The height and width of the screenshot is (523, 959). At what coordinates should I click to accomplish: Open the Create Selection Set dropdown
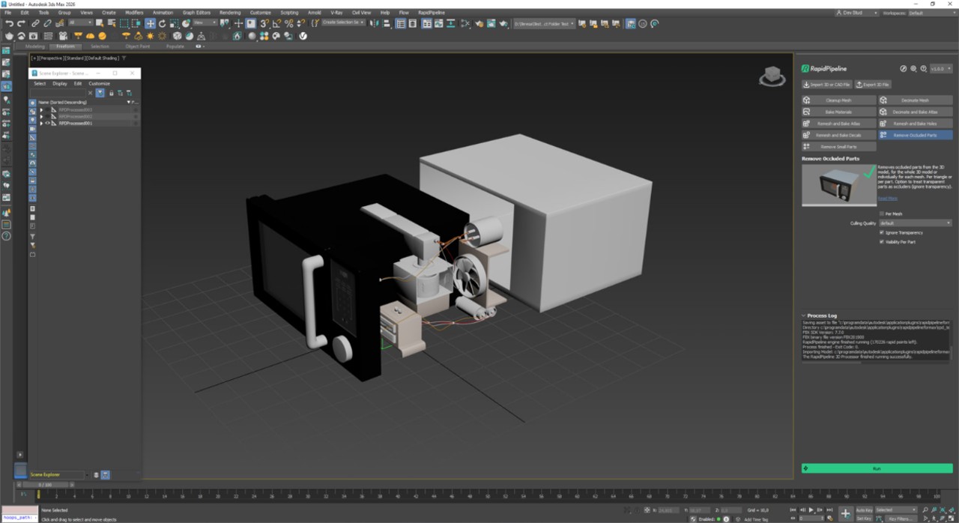pos(344,22)
